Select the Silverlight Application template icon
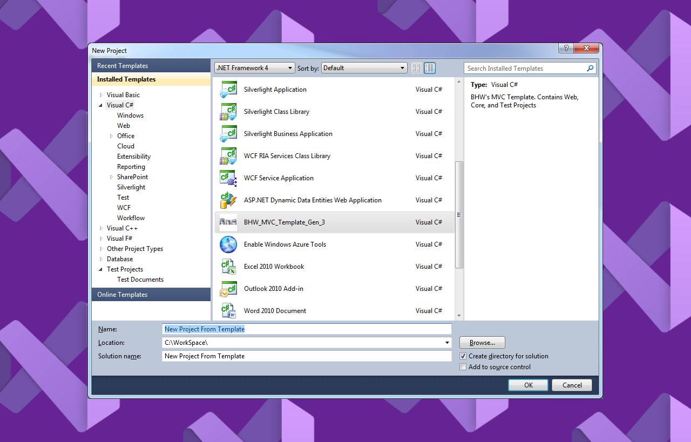 tap(228, 90)
